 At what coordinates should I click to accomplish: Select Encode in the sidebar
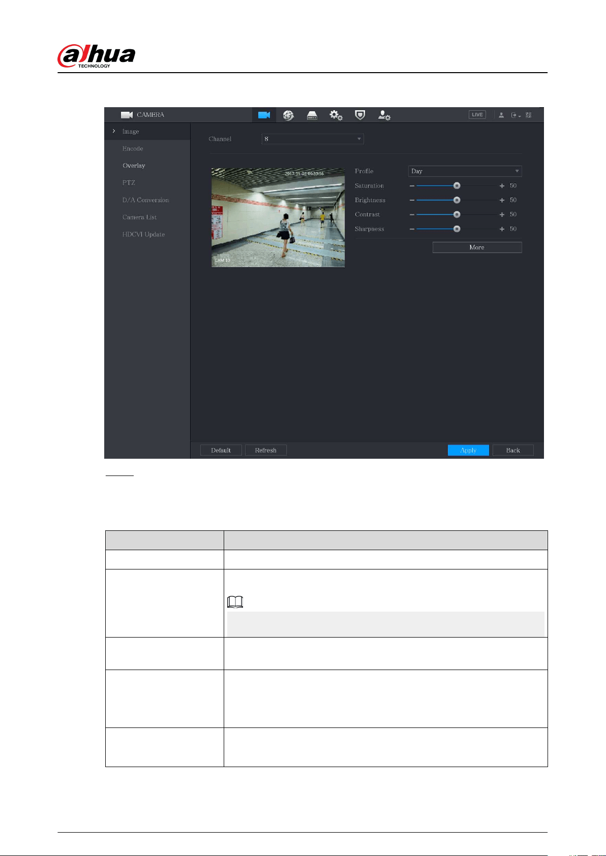133,148
